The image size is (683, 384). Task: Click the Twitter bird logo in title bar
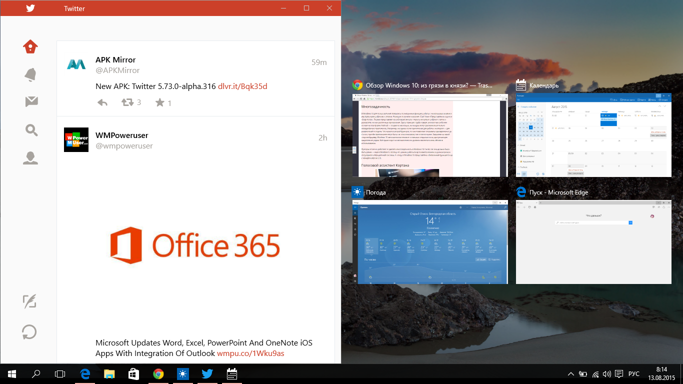(30, 8)
